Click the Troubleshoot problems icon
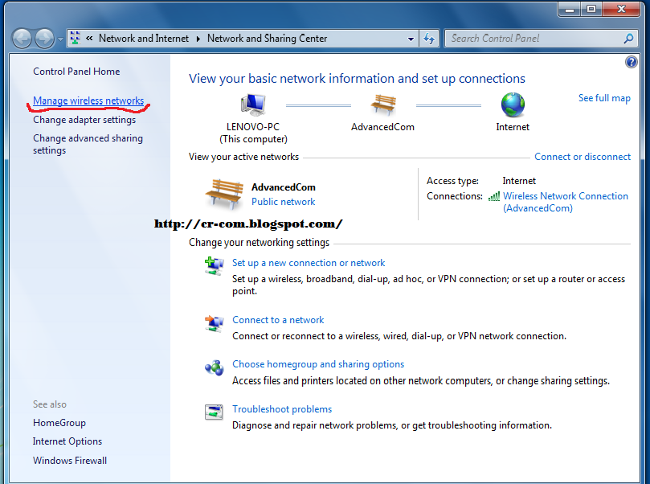Viewport: 650px width, 484px height. click(214, 412)
